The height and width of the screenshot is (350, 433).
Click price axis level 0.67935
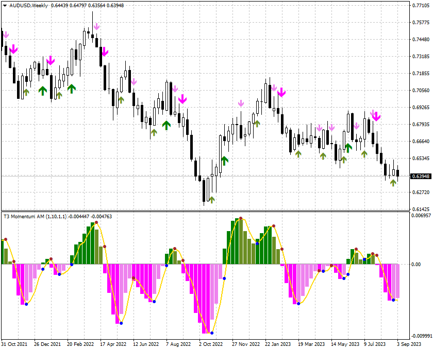coord(421,125)
